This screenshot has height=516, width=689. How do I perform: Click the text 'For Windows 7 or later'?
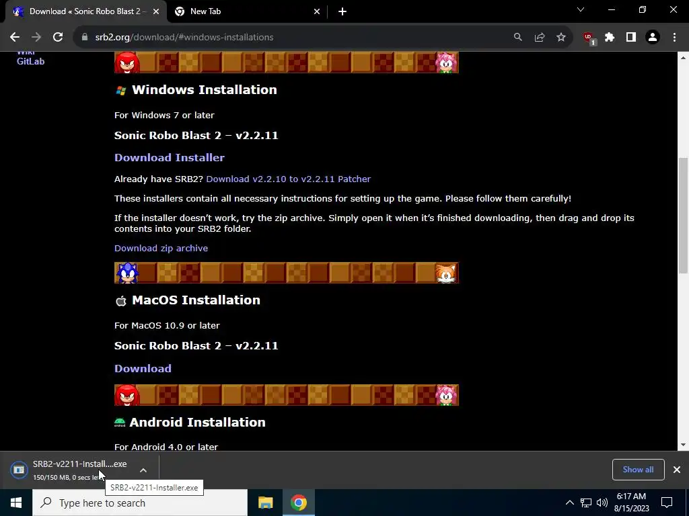tap(164, 116)
